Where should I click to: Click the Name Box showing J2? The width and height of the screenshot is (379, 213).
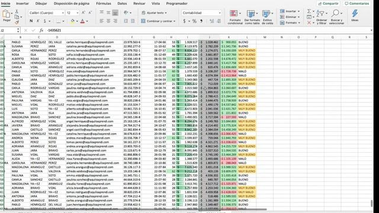pyautogui.click(x=8, y=30)
